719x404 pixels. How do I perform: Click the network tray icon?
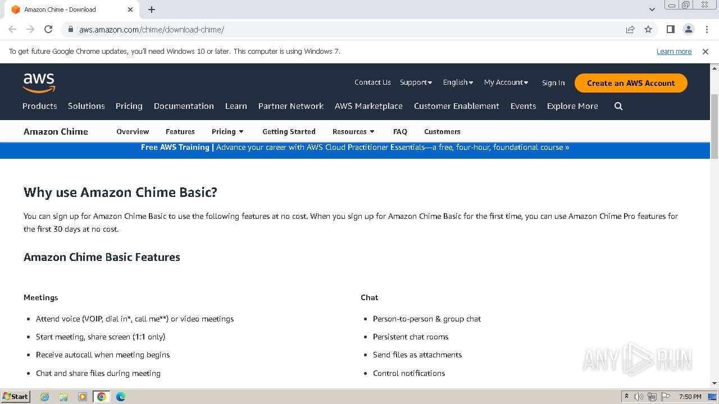652,397
